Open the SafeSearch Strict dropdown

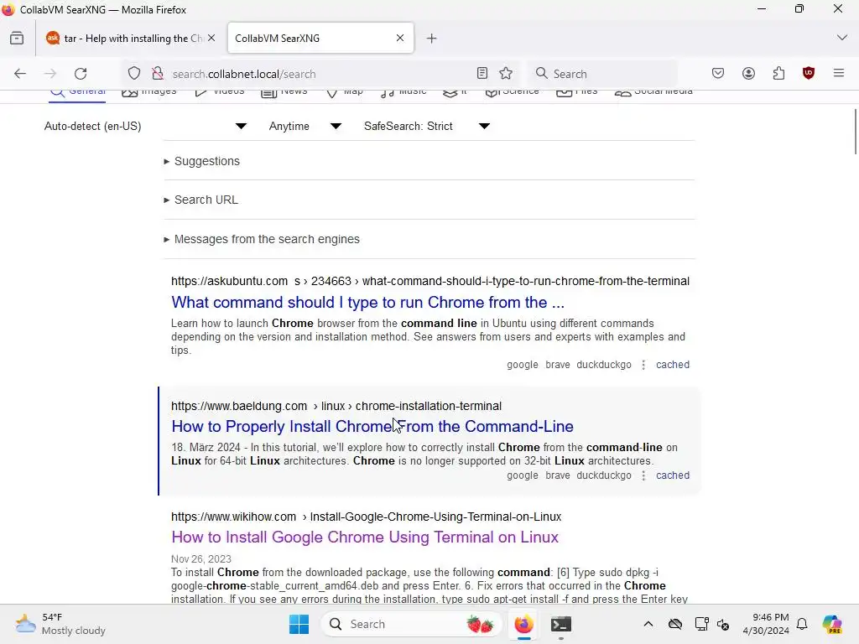[427, 126]
